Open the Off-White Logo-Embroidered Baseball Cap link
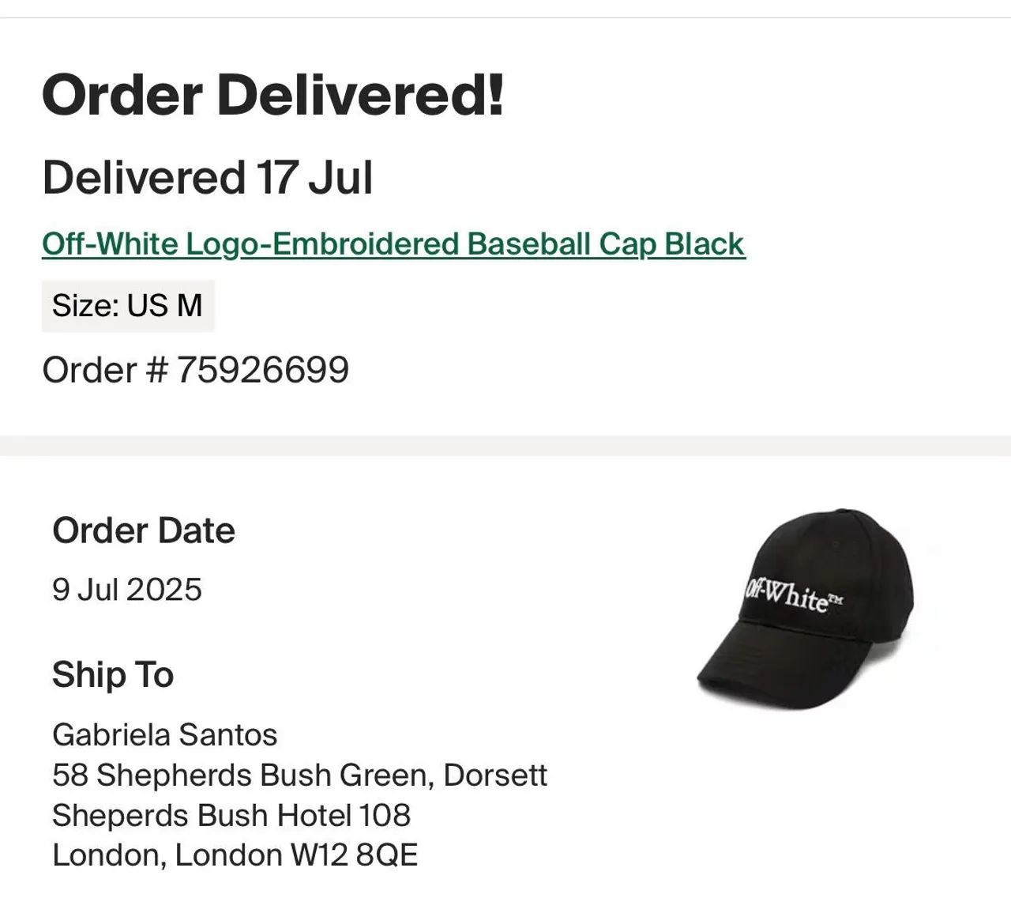Viewport: 1011px width, 902px height. 393,243
